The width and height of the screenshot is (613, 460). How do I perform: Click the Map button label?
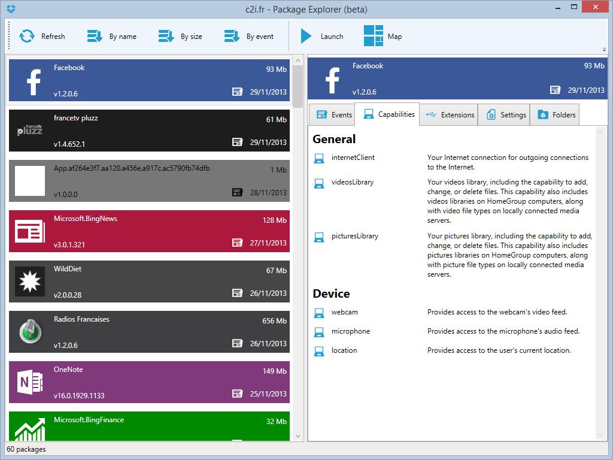pos(394,37)
